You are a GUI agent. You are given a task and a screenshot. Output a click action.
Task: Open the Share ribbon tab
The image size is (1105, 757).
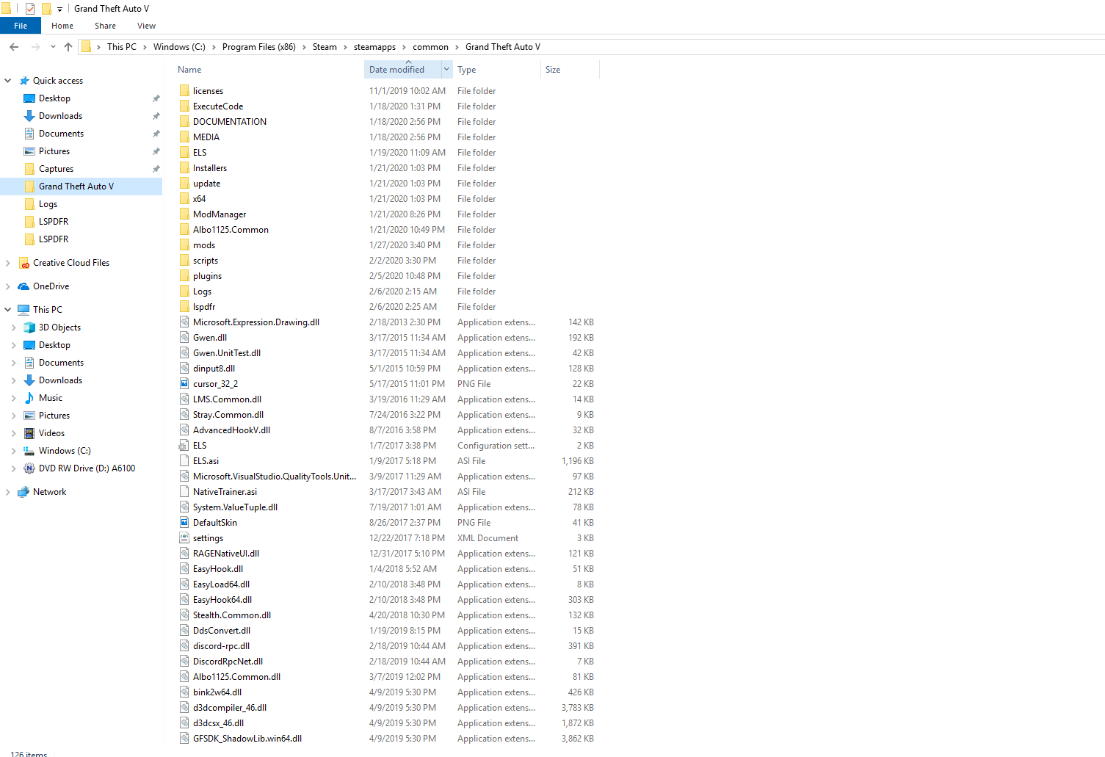105,26
